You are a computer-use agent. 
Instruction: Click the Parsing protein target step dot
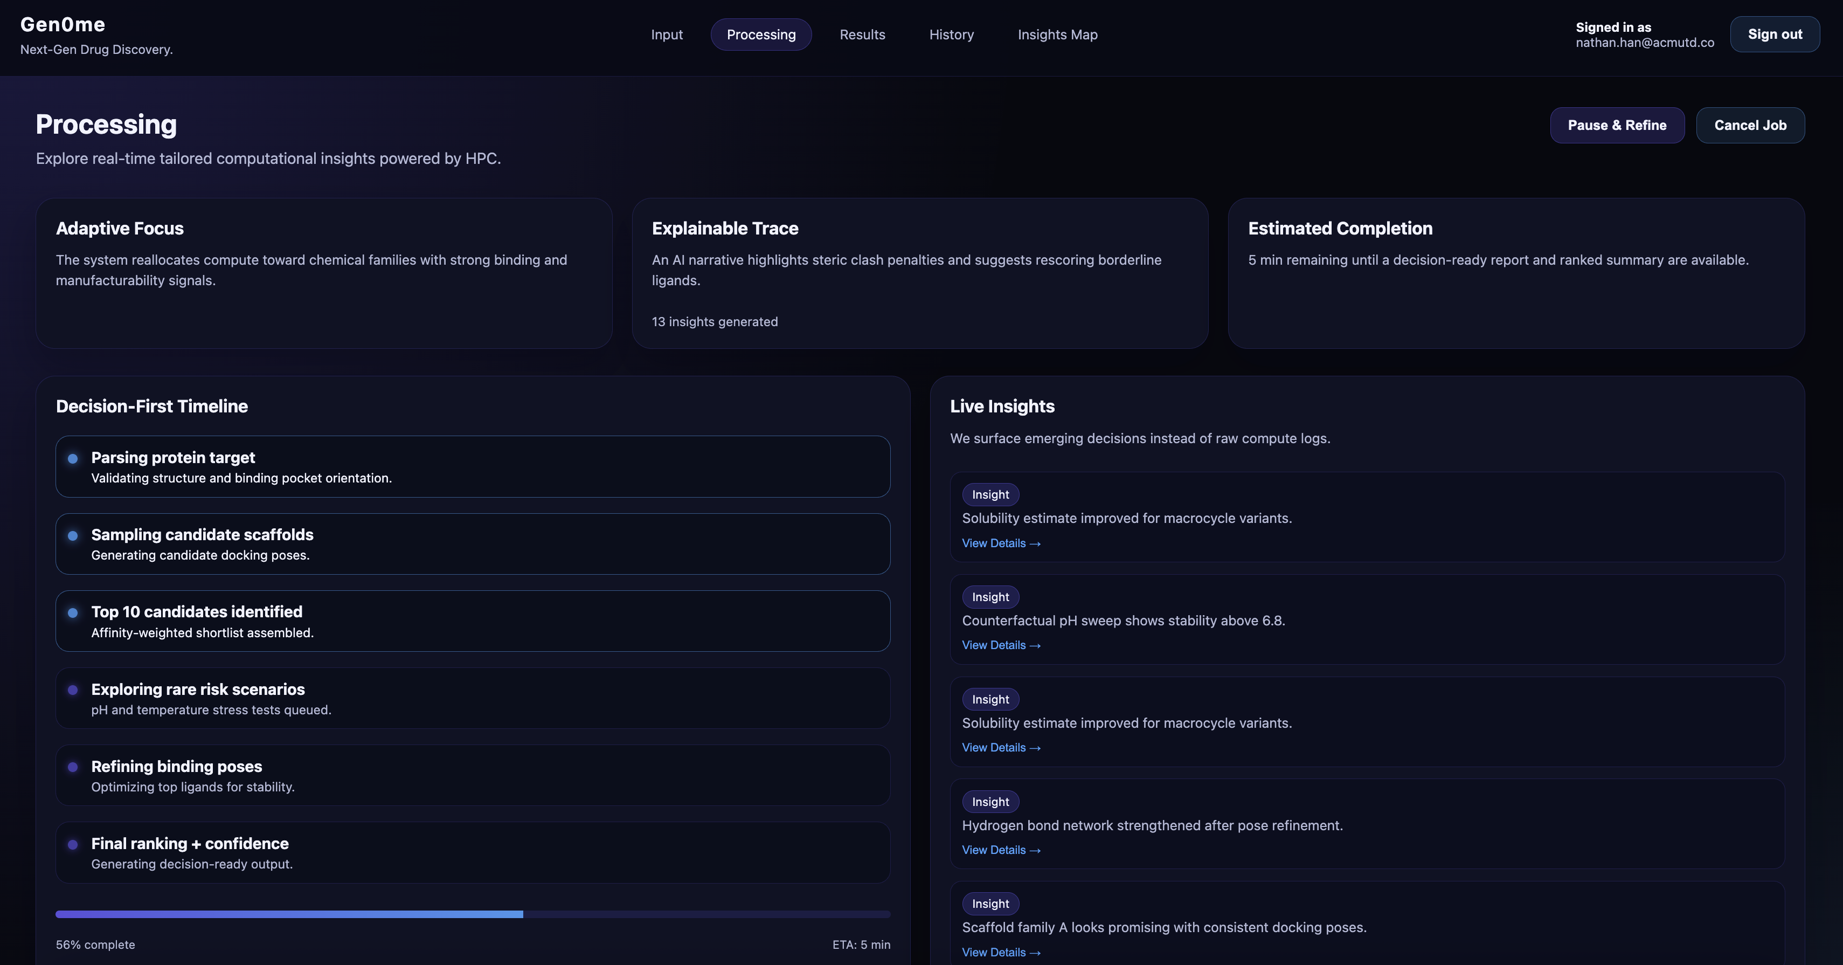point(73,458)
